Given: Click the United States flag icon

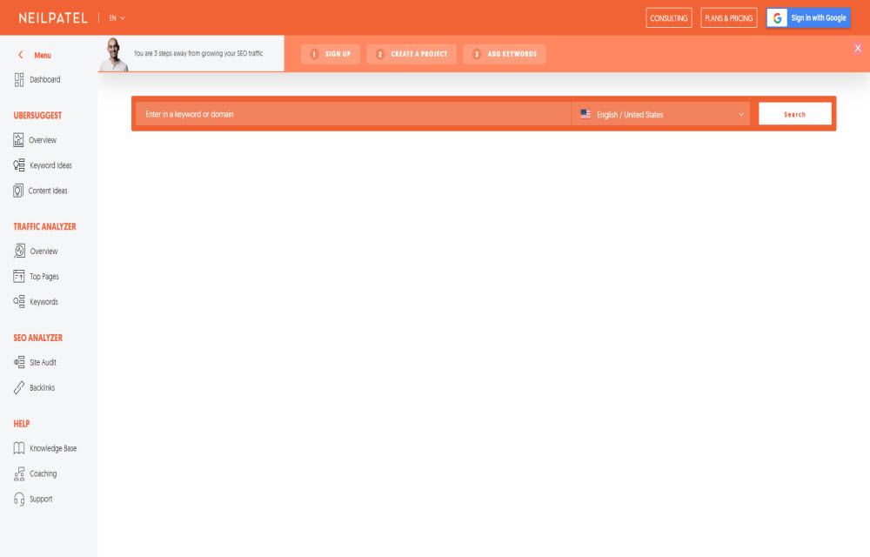Looking at the screenshot, I should (586, 114).
